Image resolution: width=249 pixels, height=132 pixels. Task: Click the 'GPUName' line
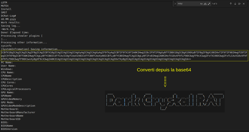pos(6,95)
